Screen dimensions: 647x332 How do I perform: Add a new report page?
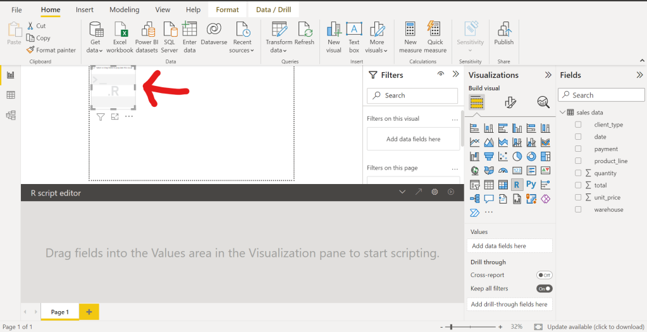click(x=89, y=312)
